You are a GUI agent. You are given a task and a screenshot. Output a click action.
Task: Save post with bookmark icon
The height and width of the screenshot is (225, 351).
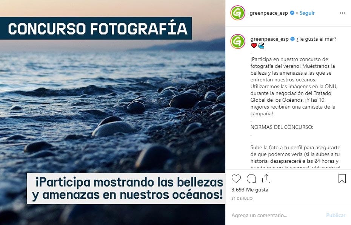click(342, 179)
